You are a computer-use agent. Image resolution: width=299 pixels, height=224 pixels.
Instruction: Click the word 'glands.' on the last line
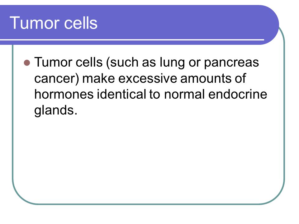pos(56,111)
